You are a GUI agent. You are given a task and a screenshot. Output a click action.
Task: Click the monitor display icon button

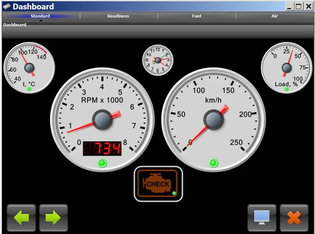(261, 218)
